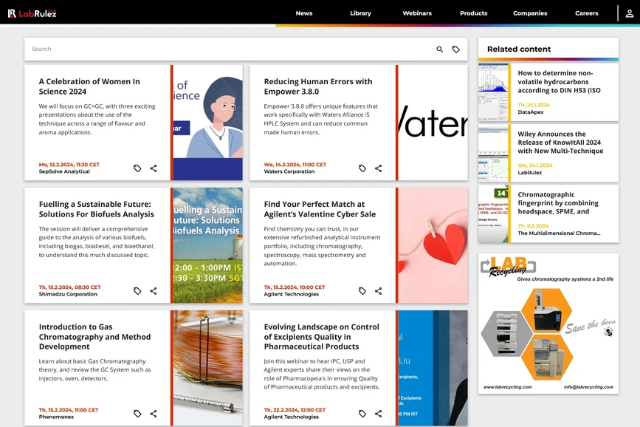Click the Chromatographic fingerprint thumbnail
640x427 pixels.
click(493, 213)
